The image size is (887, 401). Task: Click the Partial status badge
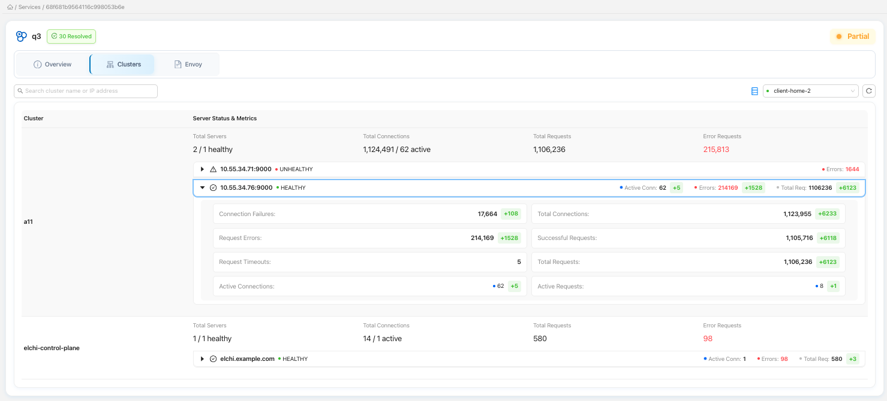852,37
